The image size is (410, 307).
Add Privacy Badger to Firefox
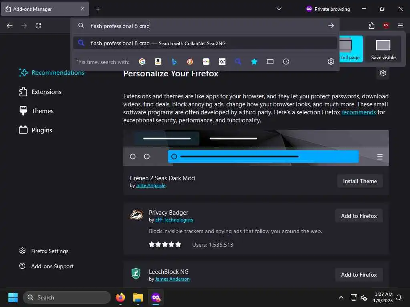[x=359, y=216]
